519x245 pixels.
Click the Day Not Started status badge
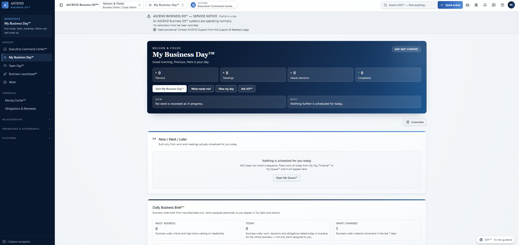pos(406,49)
